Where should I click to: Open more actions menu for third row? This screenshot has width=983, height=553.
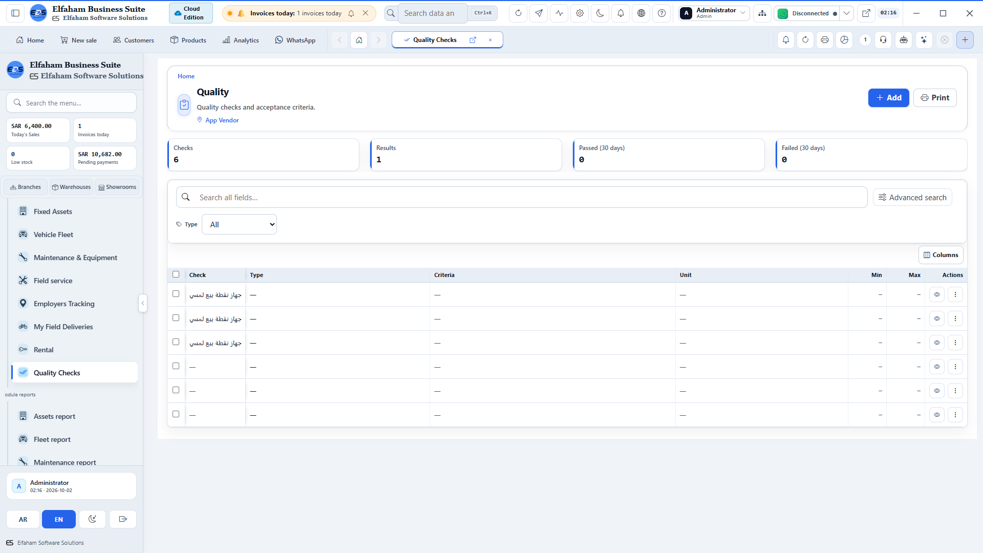pos(955,343)
